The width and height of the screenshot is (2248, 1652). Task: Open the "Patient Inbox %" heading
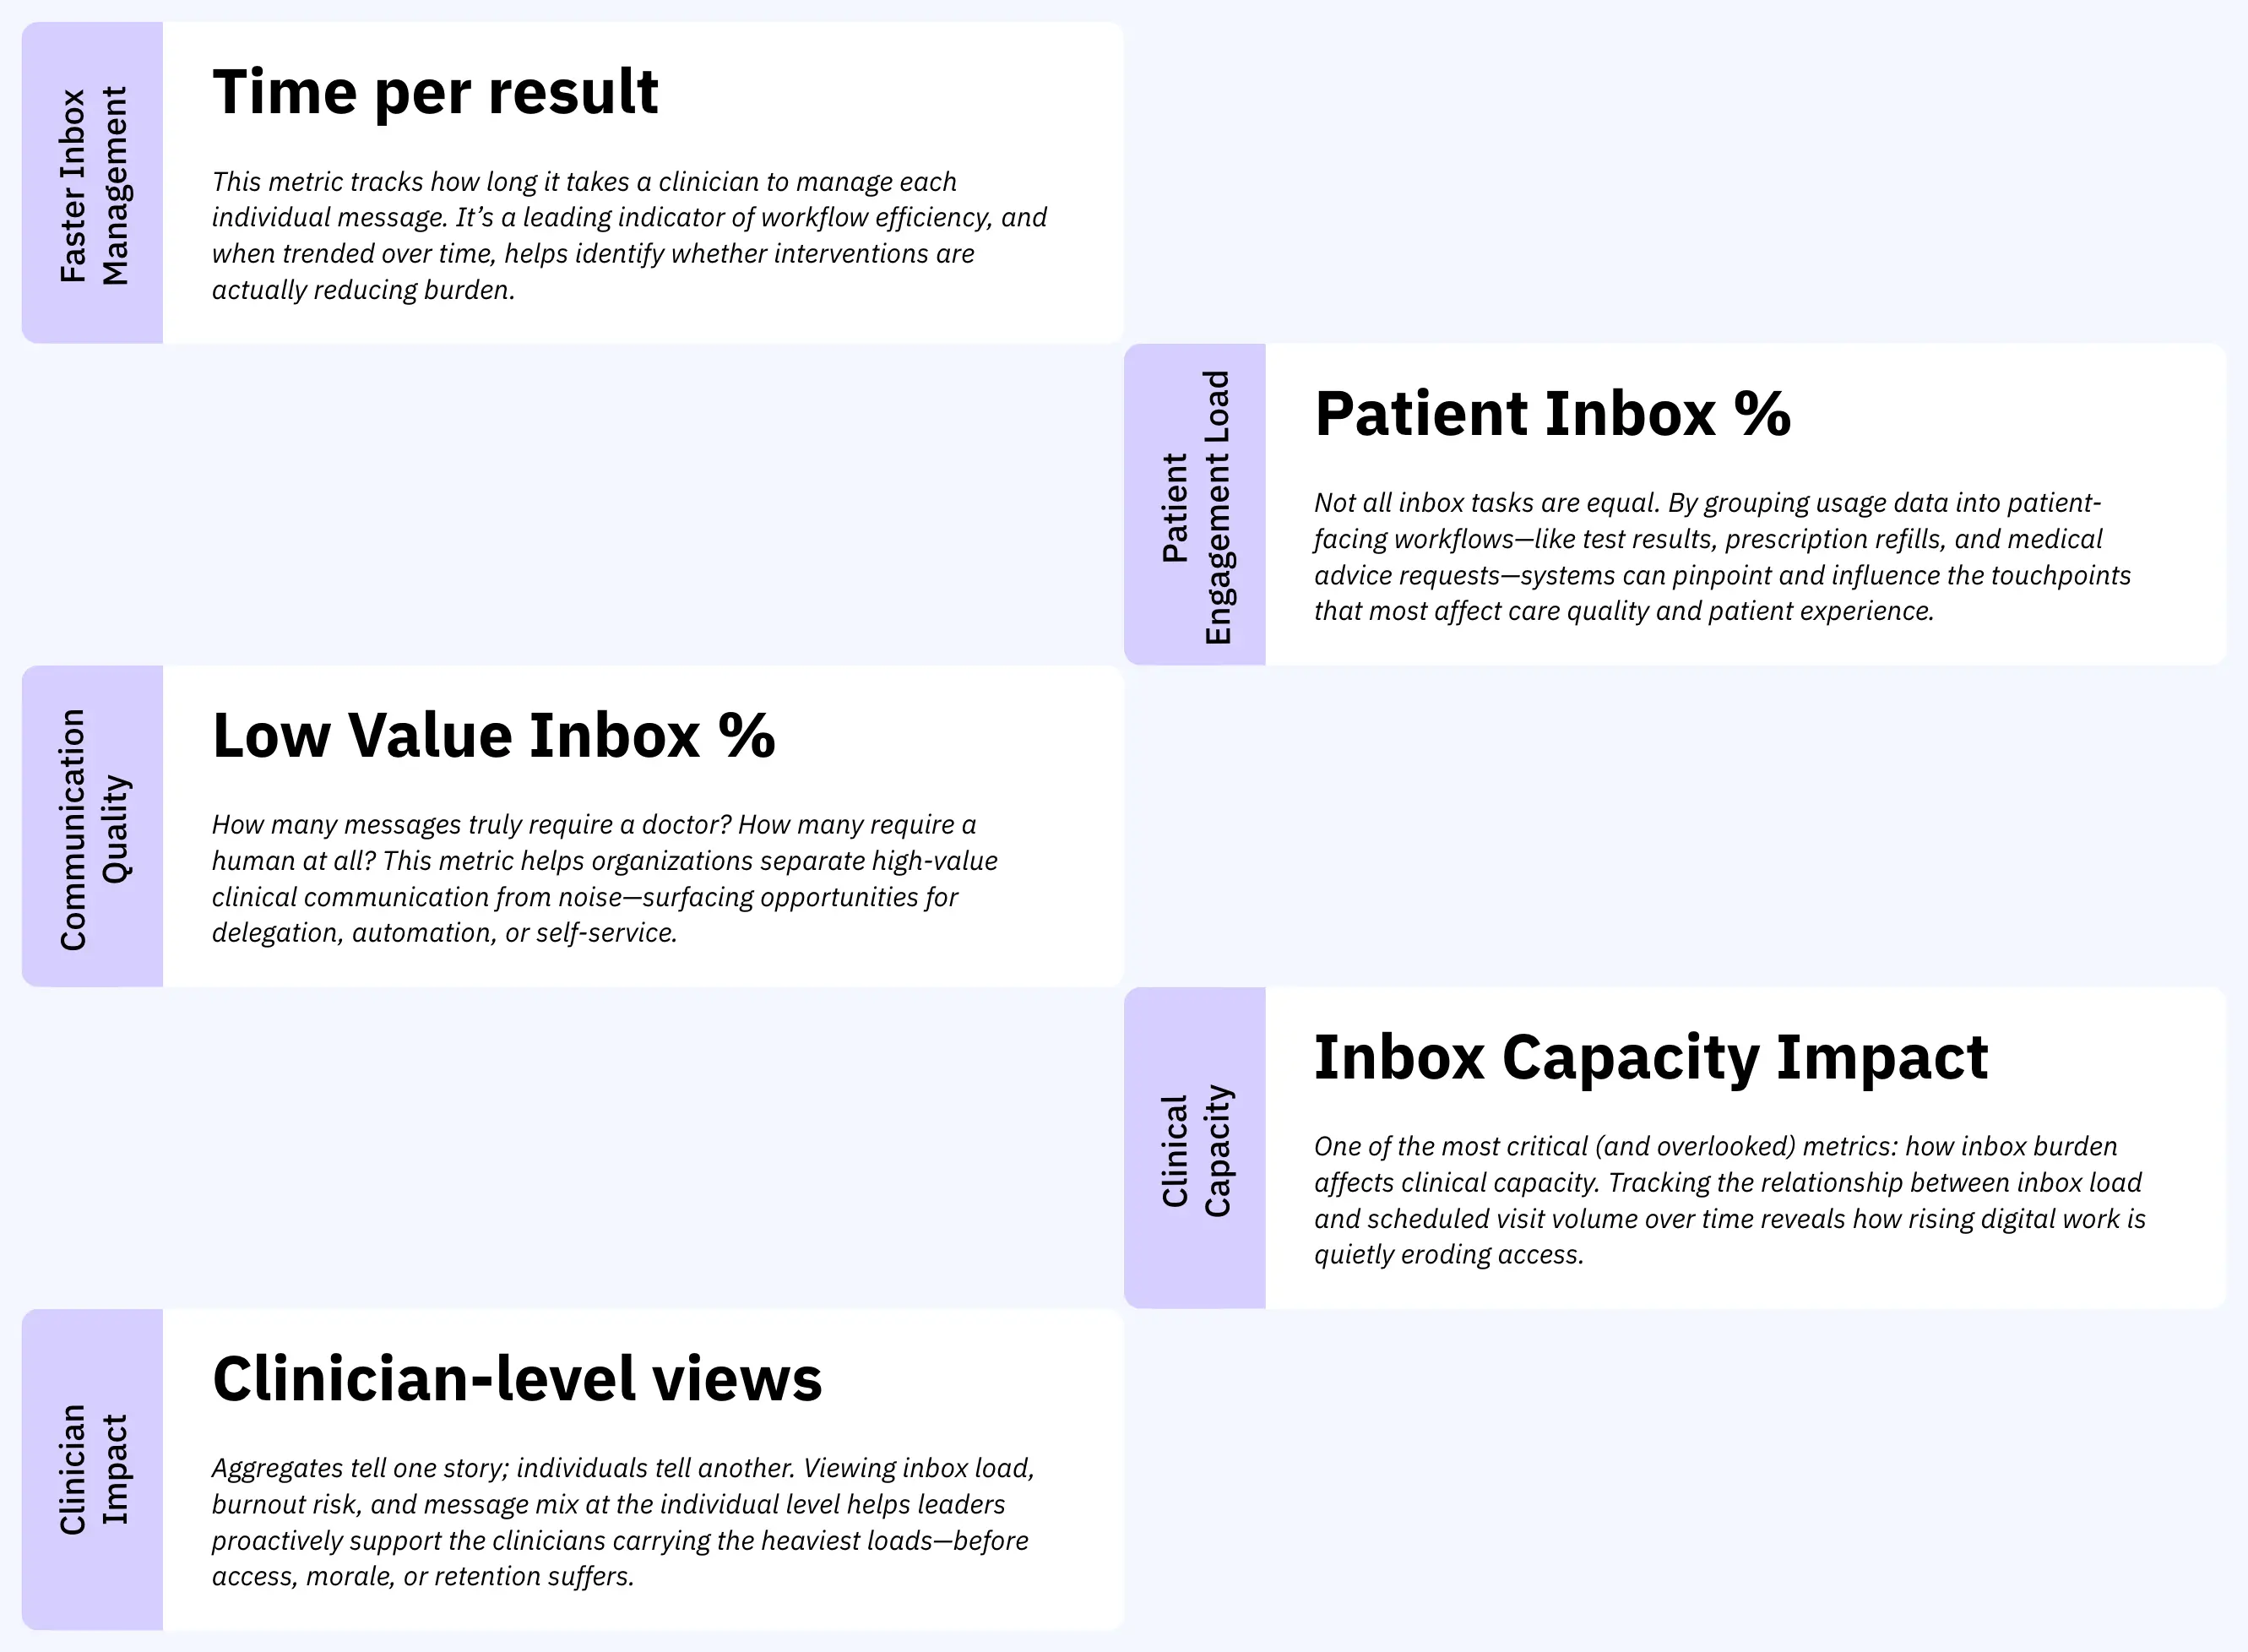click(1552, 414)
